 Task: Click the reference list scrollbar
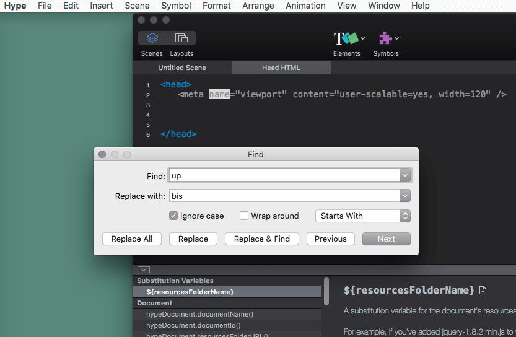pyautogui.click(x=326, y=291)
